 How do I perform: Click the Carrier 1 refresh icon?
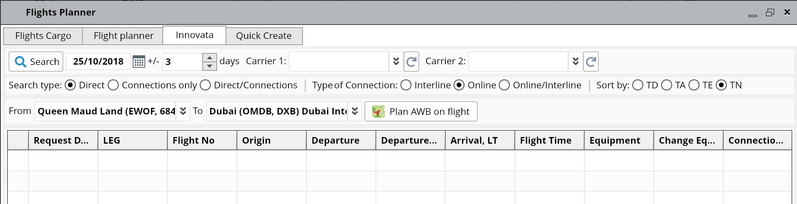pyautogui.click(x=411, y=62)
